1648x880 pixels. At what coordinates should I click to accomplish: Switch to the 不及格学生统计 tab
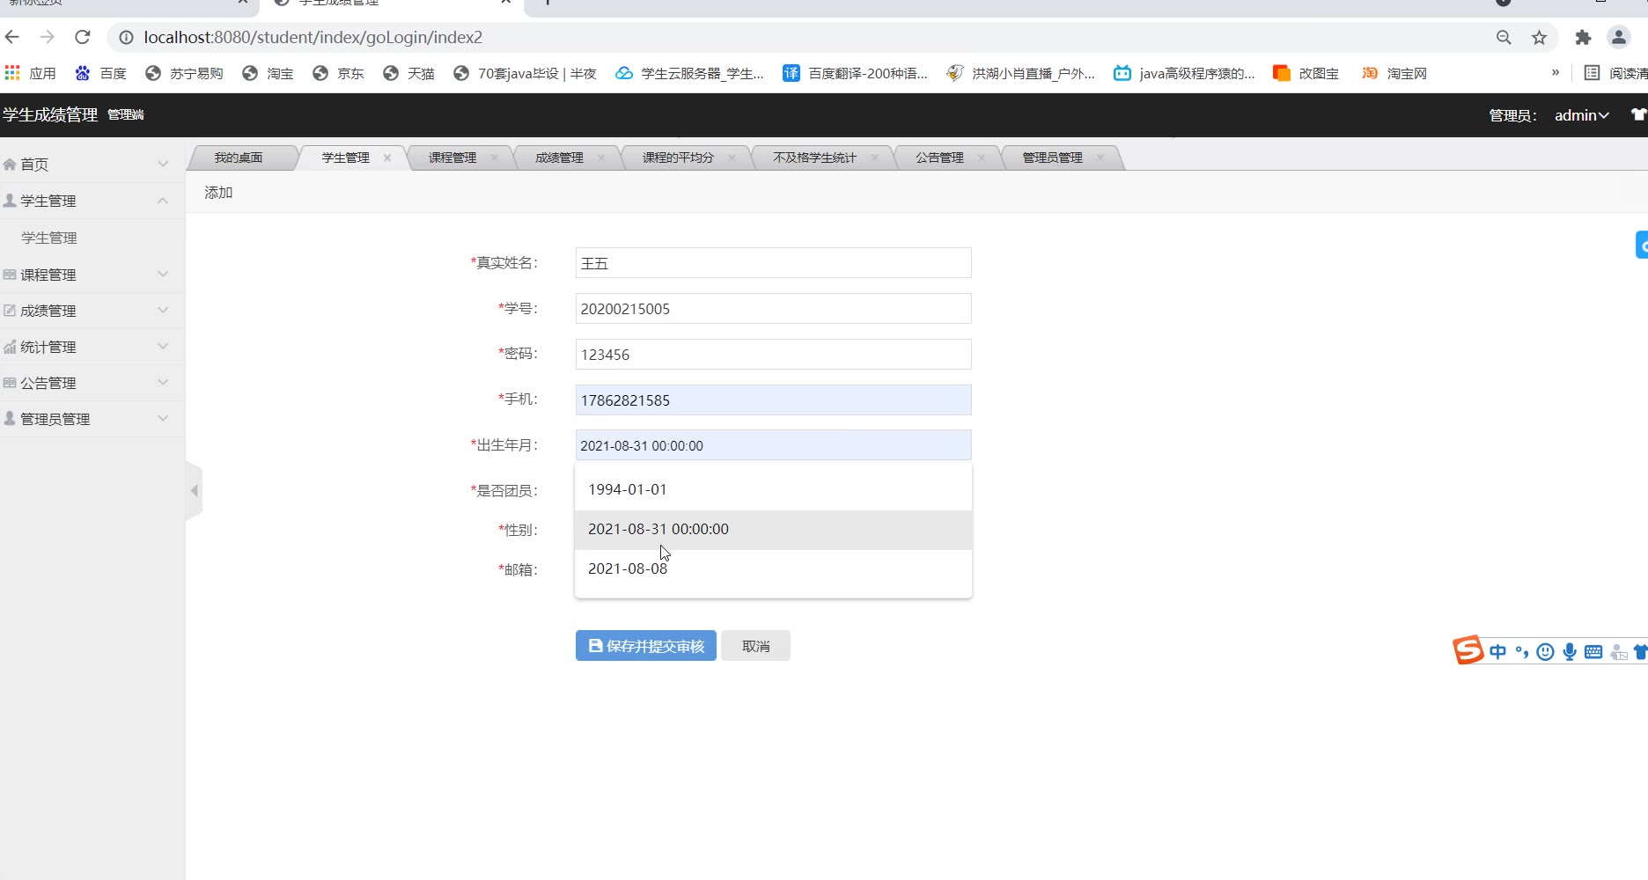click(x=813, y=158)
